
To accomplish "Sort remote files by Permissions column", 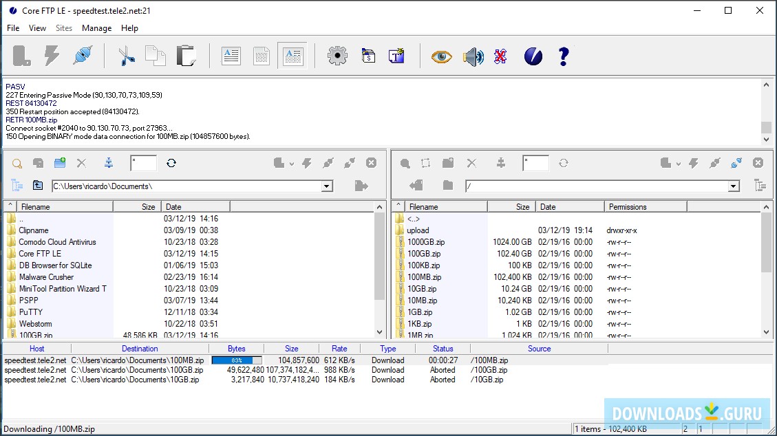I will (x=646, y=207).
